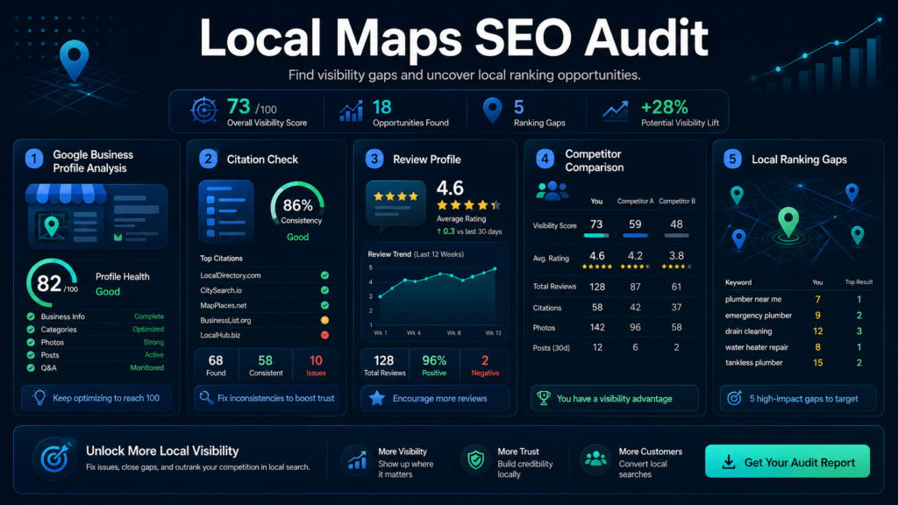This screenshot has width=898, height=505.
Task: Click the download icon in audit report button
Action: (x=729, y=462)
